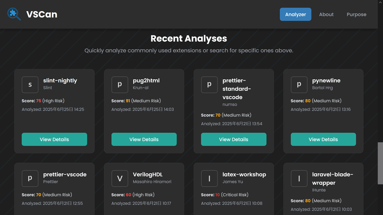Click the page vertical scrollbar thumb
This screenshot has width=383, height=215.
(x=380, y=163)
